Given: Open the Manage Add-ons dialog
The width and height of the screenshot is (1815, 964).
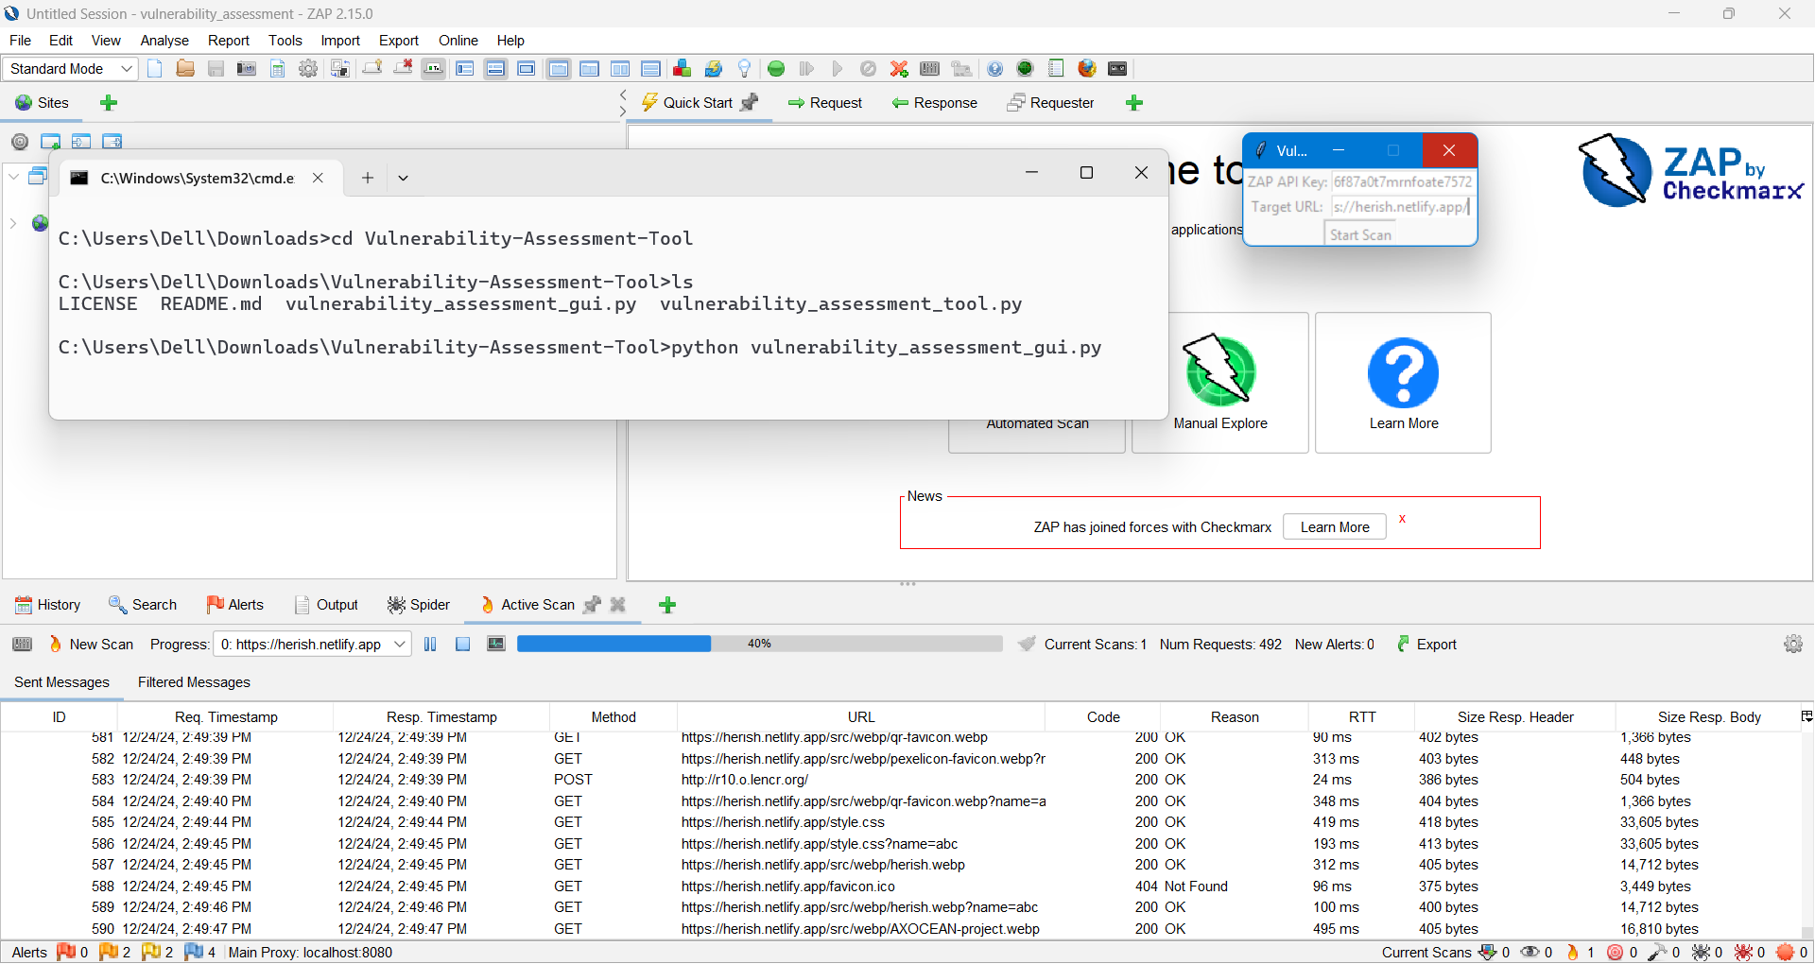Looking at the screenshot, I should [x=682, y=68].
